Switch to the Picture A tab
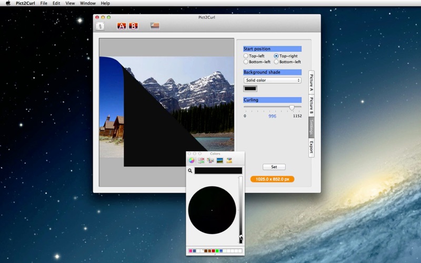The image size is (421, 263). click(312, 83)
